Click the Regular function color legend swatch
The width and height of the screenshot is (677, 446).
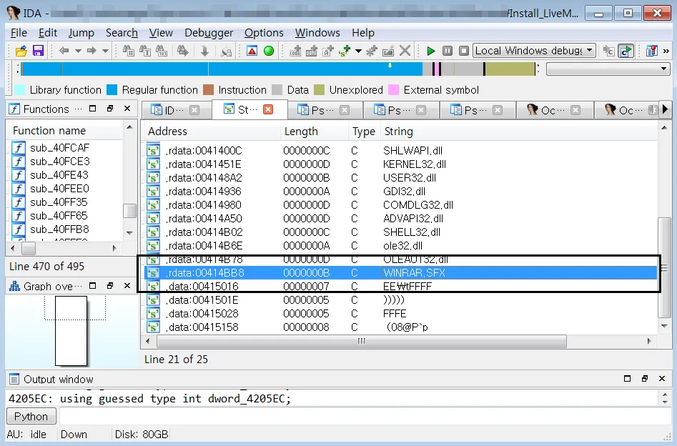[x=112, y=90]
